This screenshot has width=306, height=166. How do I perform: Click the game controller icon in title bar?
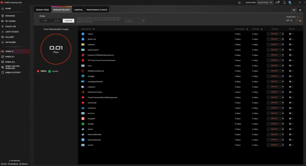tap(277, 2)
